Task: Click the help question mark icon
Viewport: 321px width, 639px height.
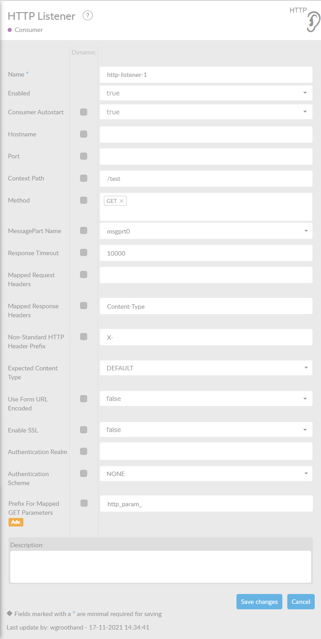Action: click(x=88, y=16)
